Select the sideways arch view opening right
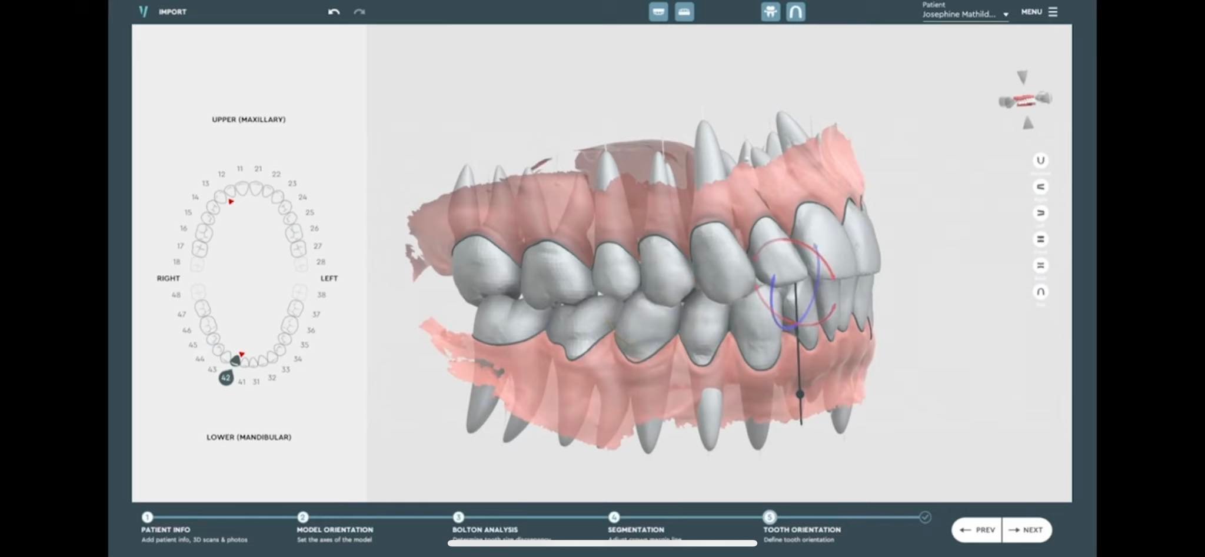The height and width of the screenshot is (557, 1205). [x=1040, y=187]
